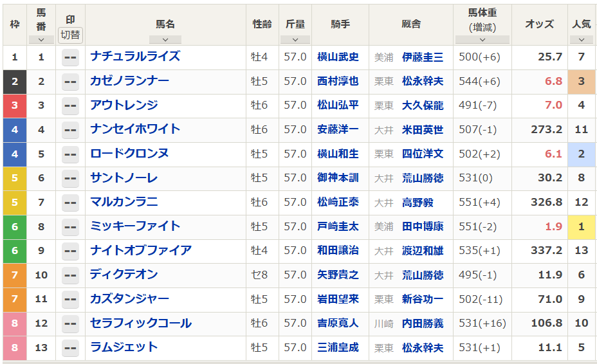This screenshot has width=597, height=364.
Task: Open horse page for ナチュラルライズ
Action: 135,57
